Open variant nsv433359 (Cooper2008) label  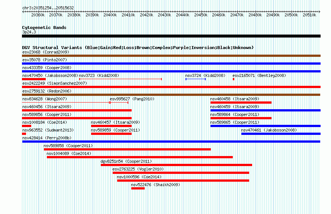(47, 68)
